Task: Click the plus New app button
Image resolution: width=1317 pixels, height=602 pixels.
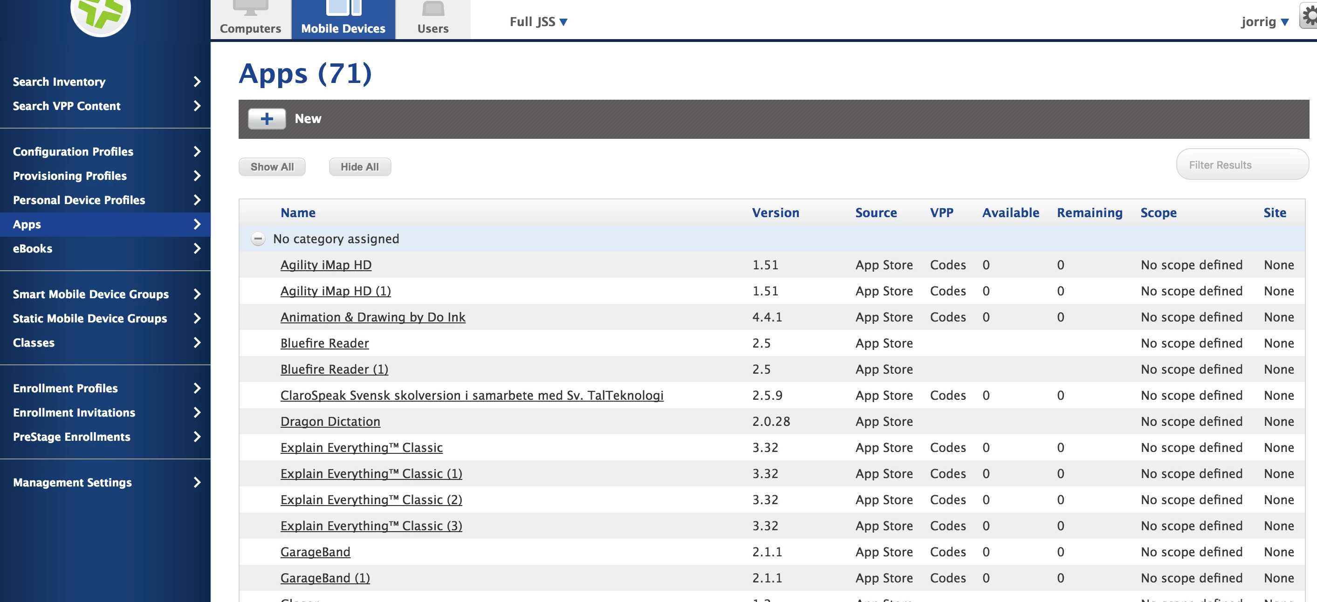Action: 267,118
